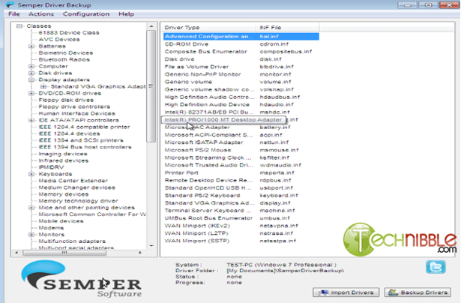Select the Advanced Configuration driver row
This screenshot has width=461, height=303.
(241, 37)
